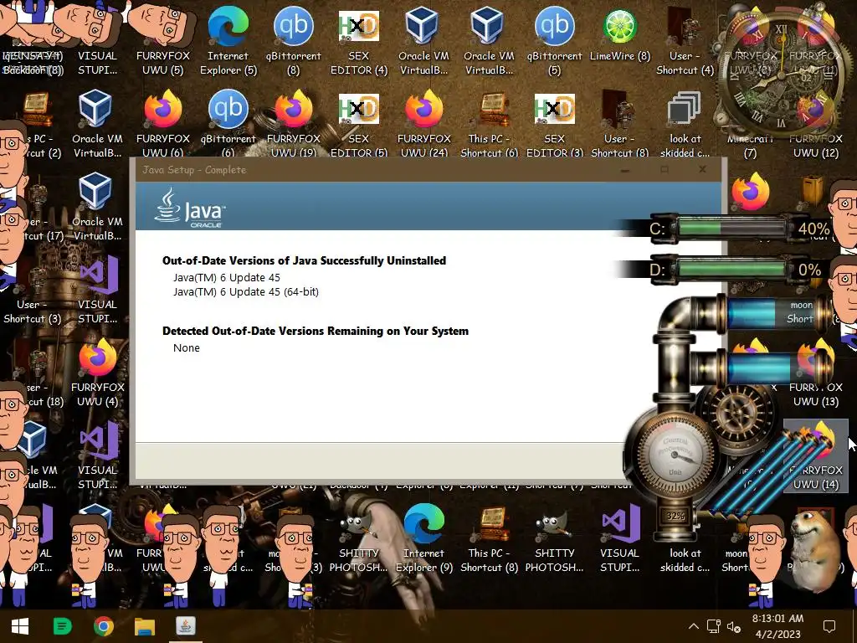Launch Google Chrome from the taskbar

[103, 626]
